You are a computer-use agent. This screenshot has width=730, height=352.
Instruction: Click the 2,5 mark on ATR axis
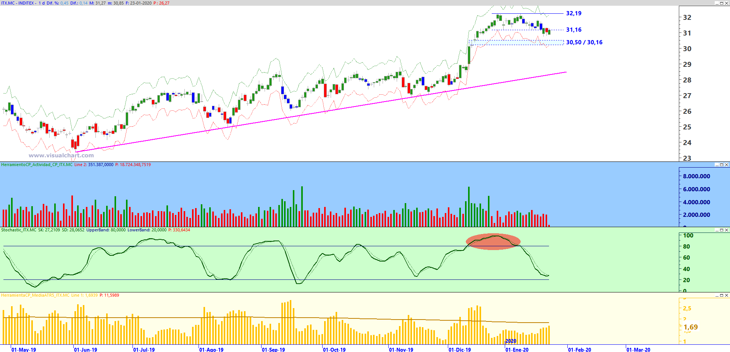[x=687, y=308]
